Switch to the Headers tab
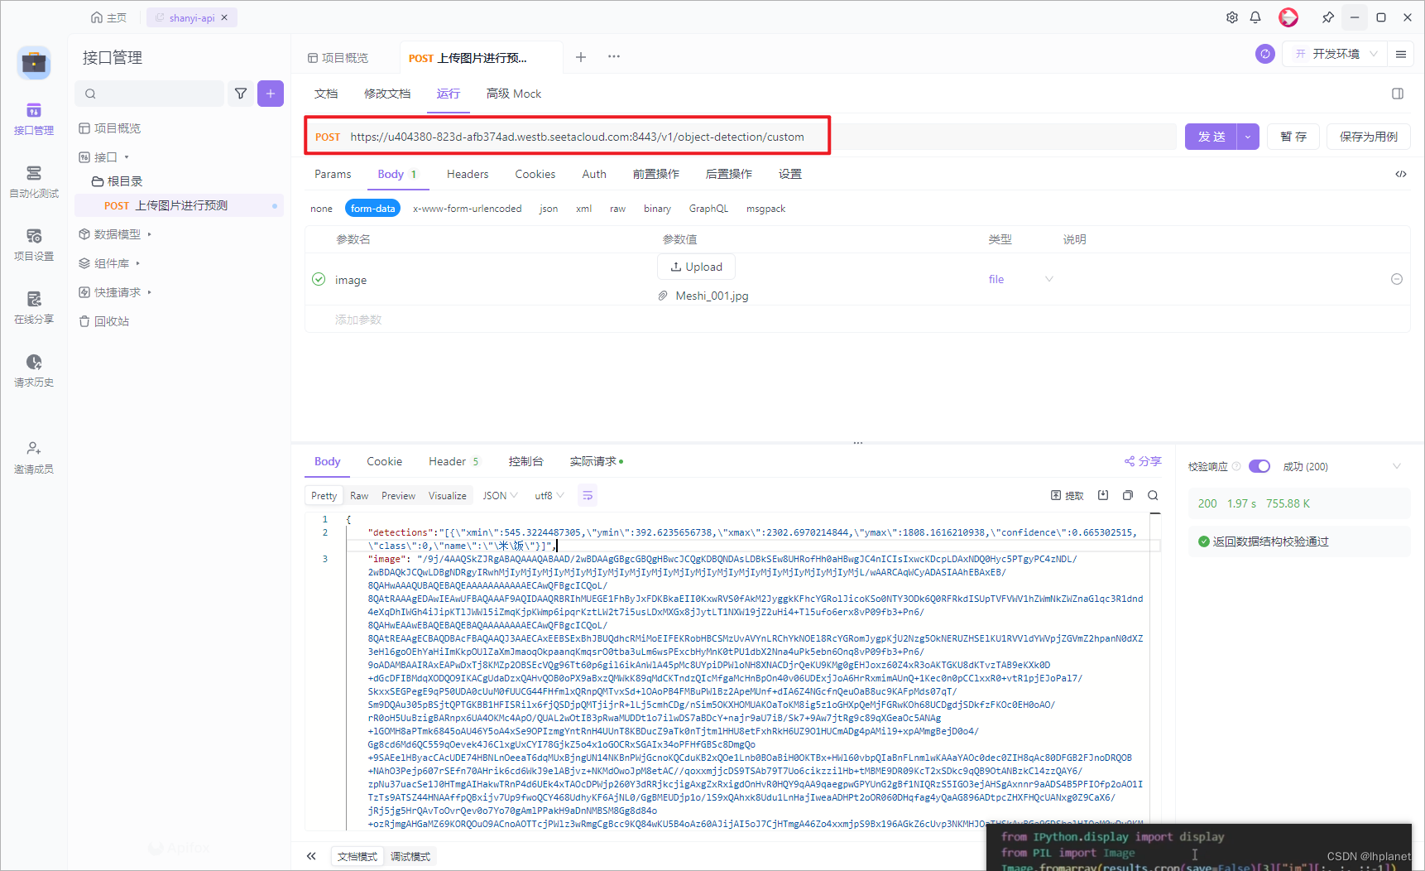This screenshot has height=871, width=1425. click(468, 174)
